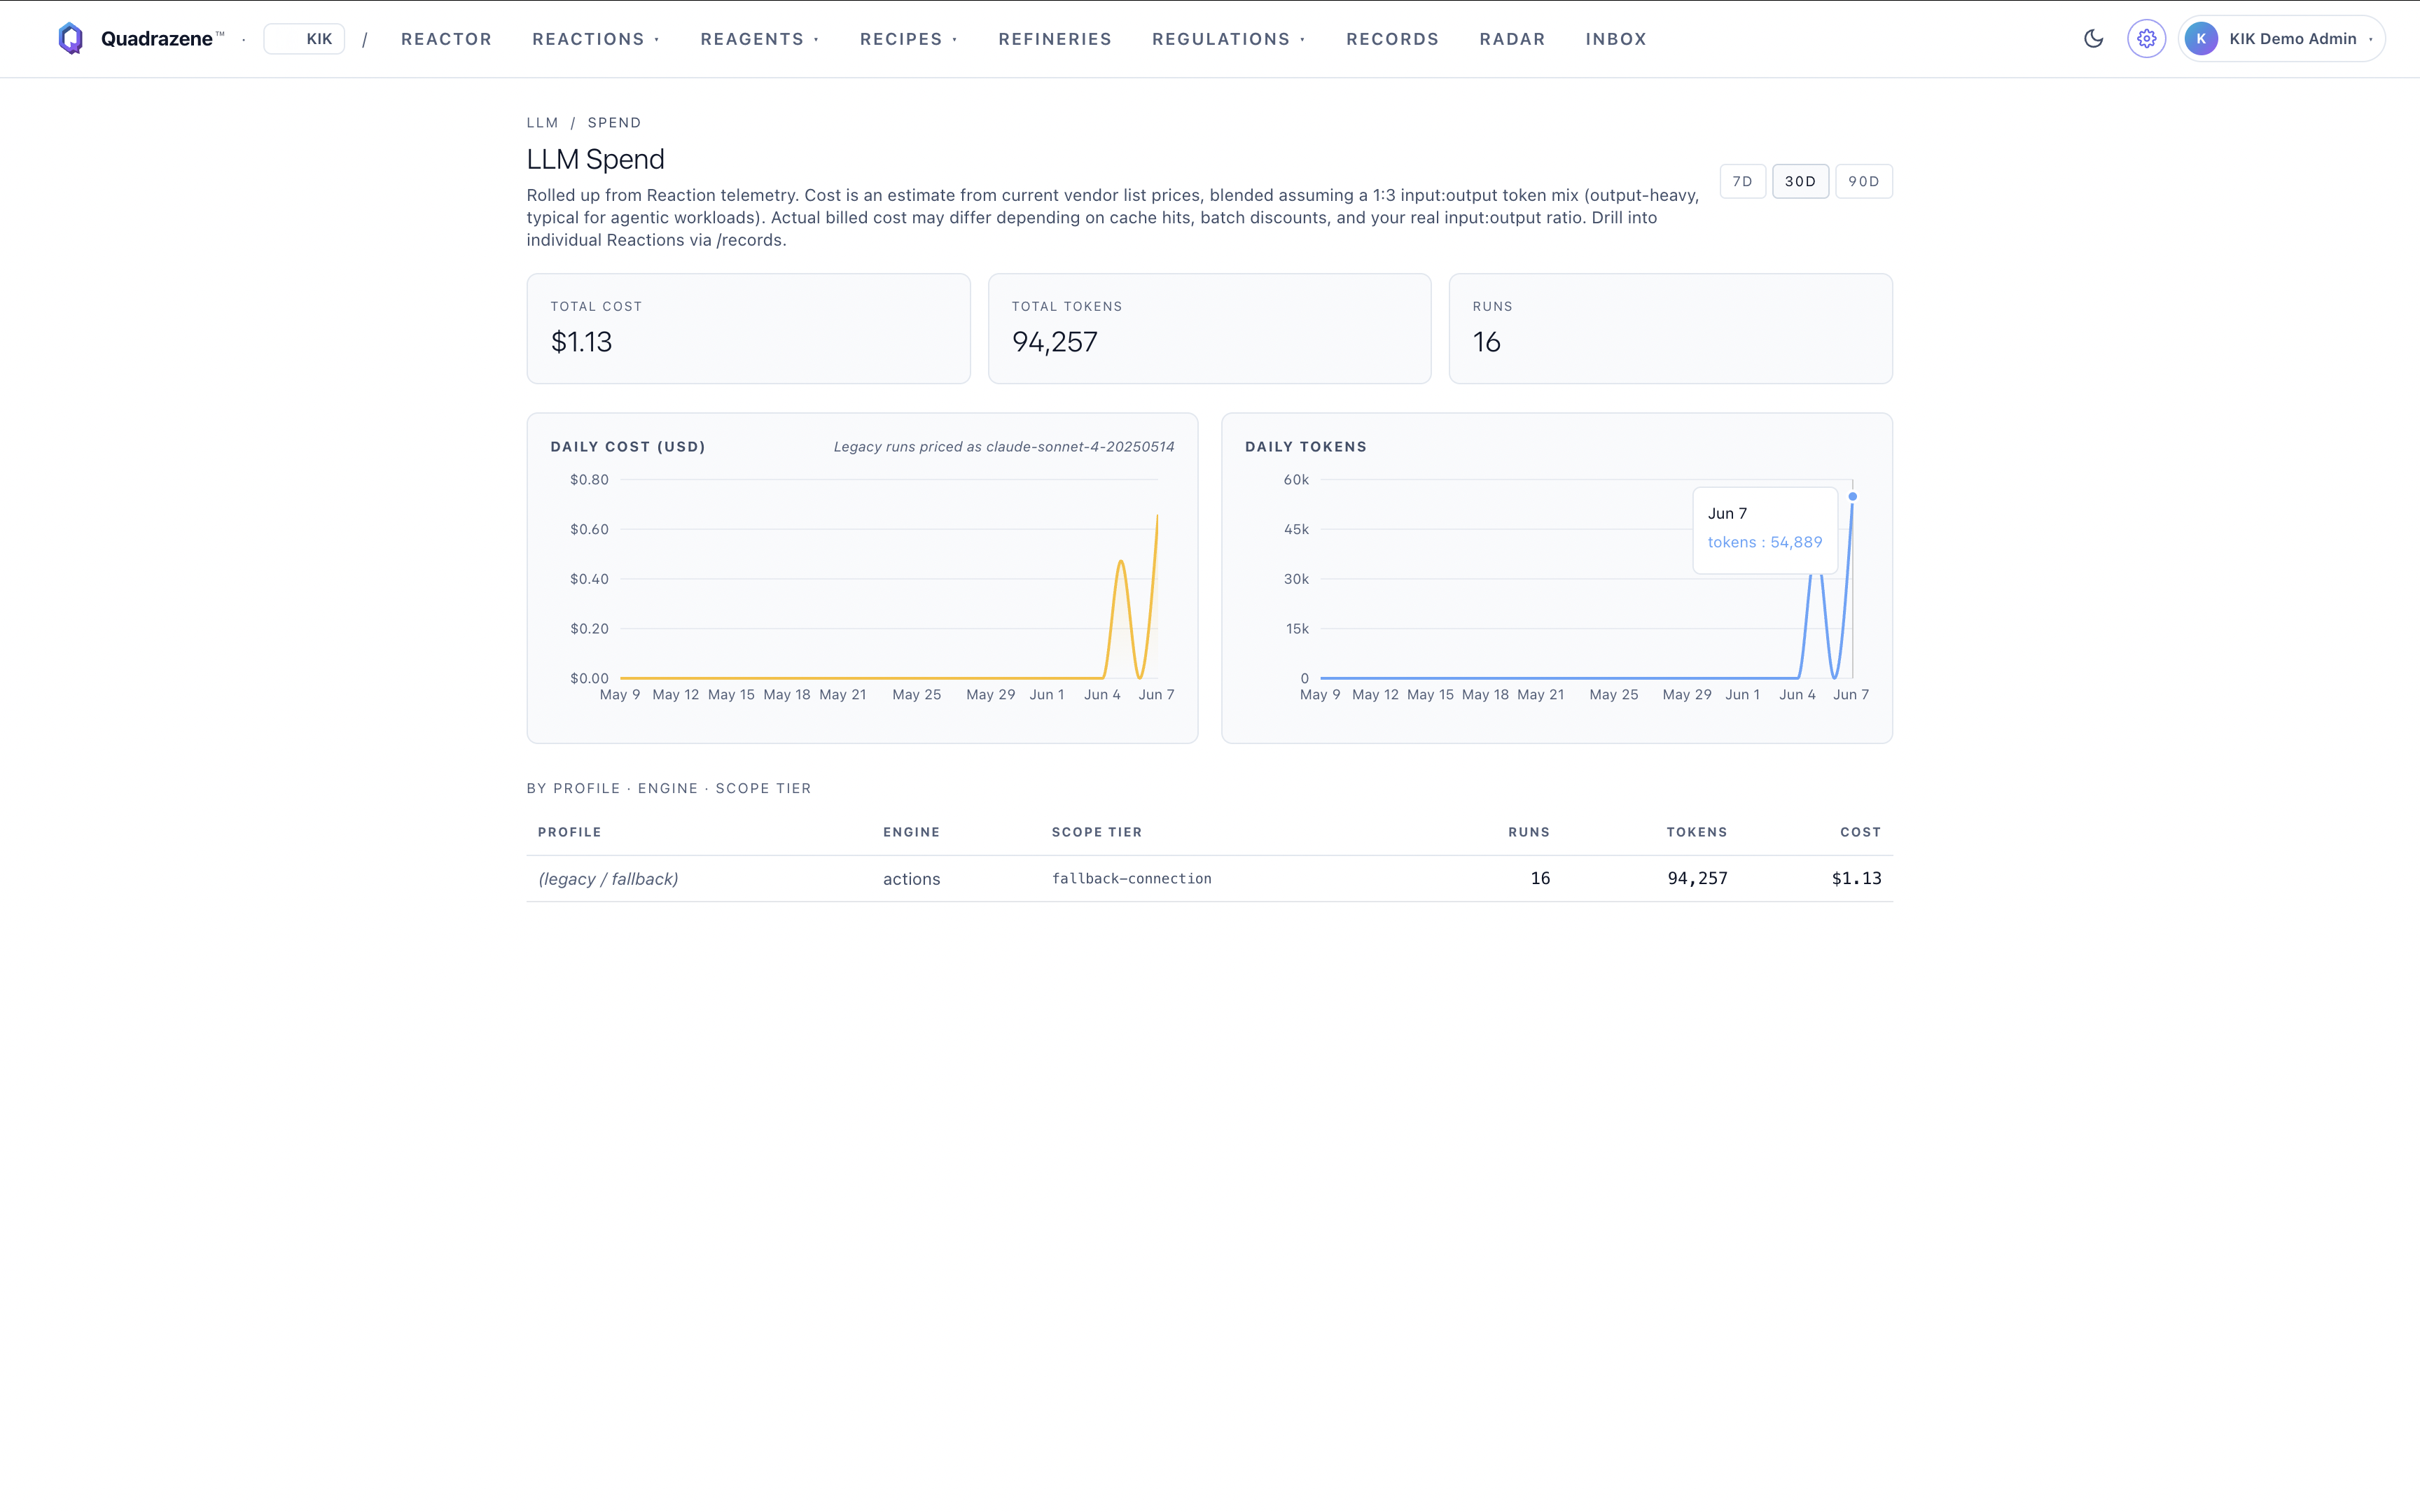Image resolution: width=2420 pixels, height=1512 pixels.
Task: Click the fallback-connection scope tier cell
Action: point(1131,879)
